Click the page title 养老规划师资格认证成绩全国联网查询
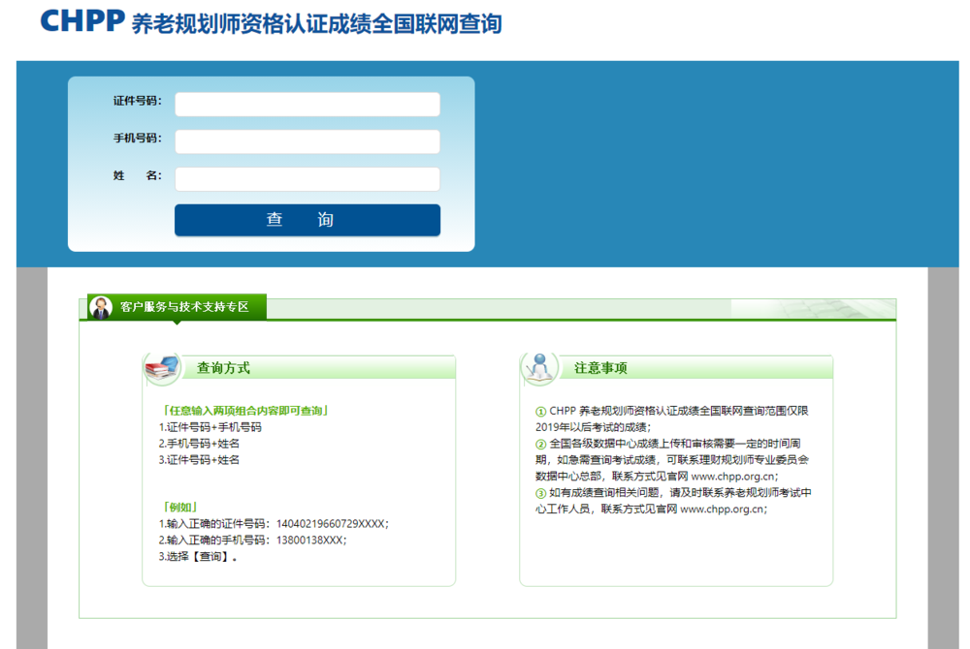 (316, 23)
